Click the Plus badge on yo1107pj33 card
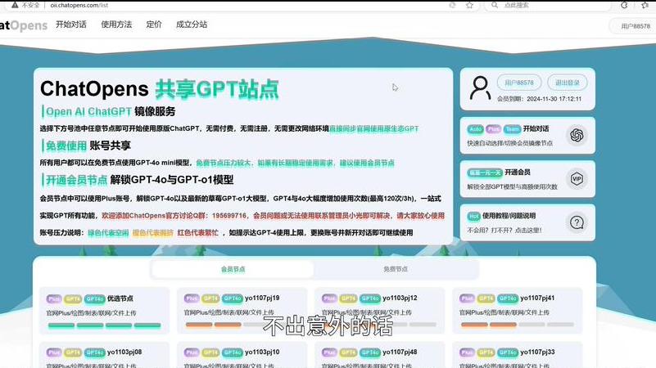The width and height of the screenshot is (656, 368). pos(467,352)
